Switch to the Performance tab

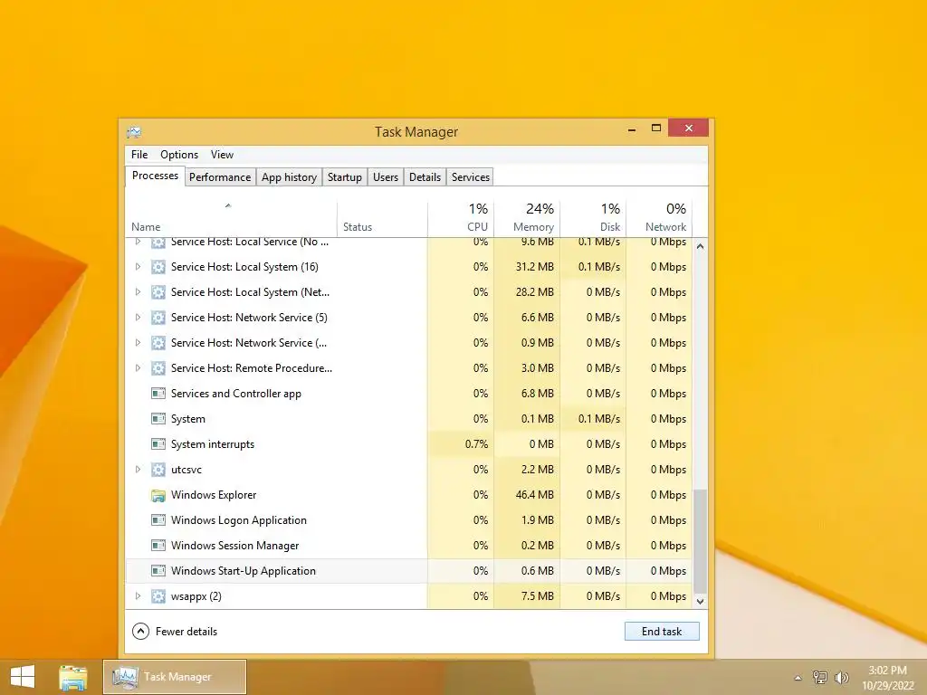(x=220, y=177)
